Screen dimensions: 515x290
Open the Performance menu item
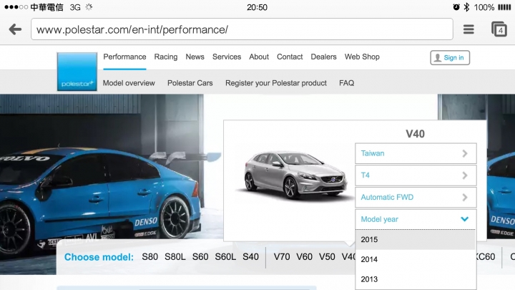pos(124,57)
